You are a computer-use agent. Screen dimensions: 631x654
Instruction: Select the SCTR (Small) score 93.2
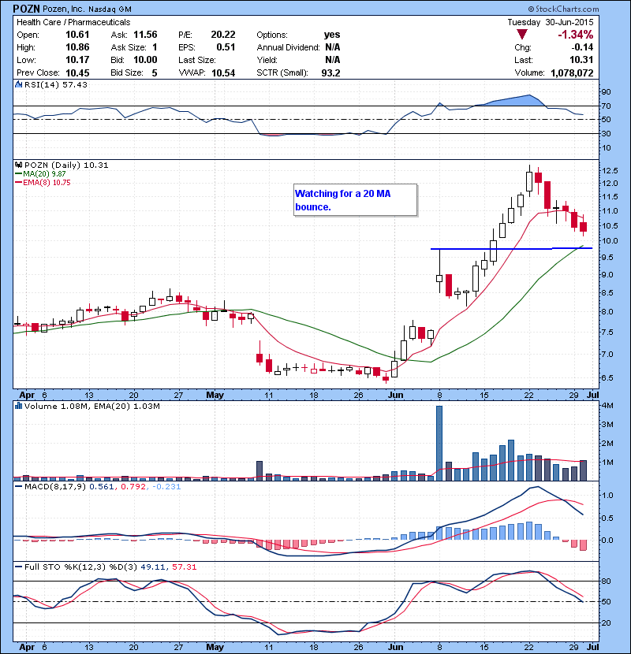[x=330, y=73]
